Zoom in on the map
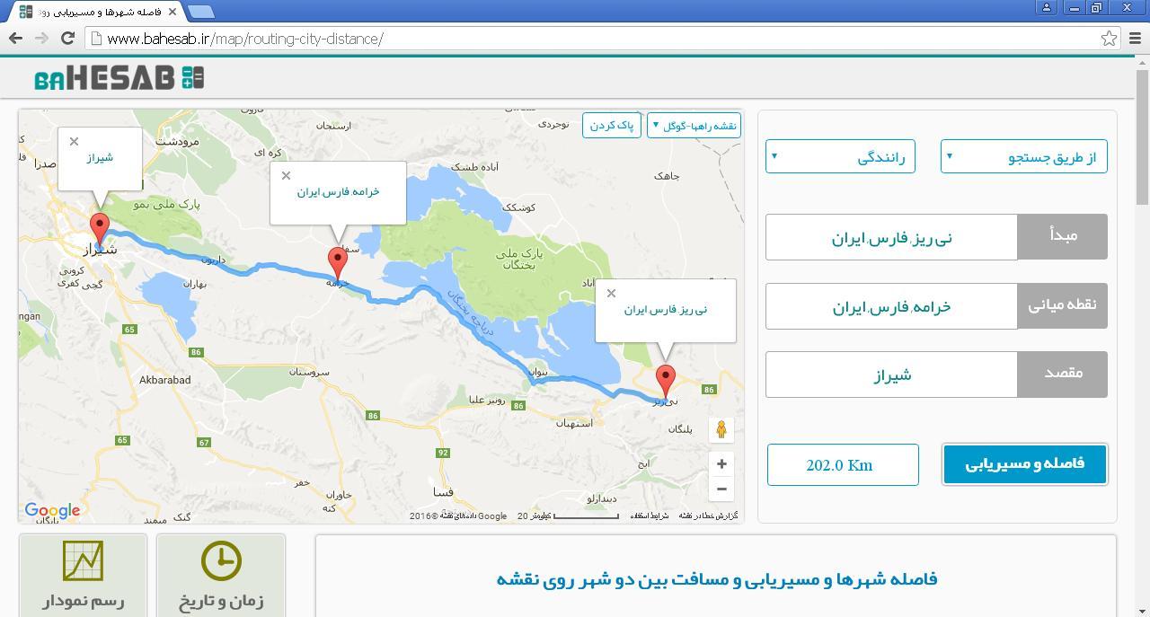Image resolution: width=1150 pixels, height=617 pixels. point(721,464)
